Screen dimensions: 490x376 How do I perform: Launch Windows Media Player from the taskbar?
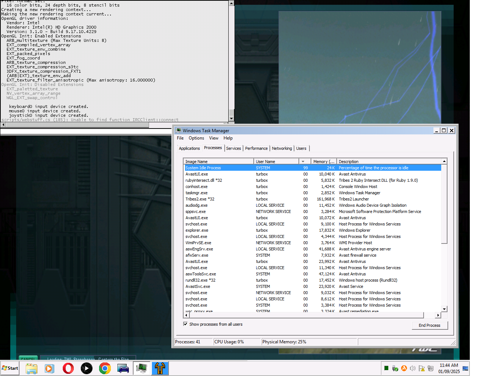click(x=50, y=368)
